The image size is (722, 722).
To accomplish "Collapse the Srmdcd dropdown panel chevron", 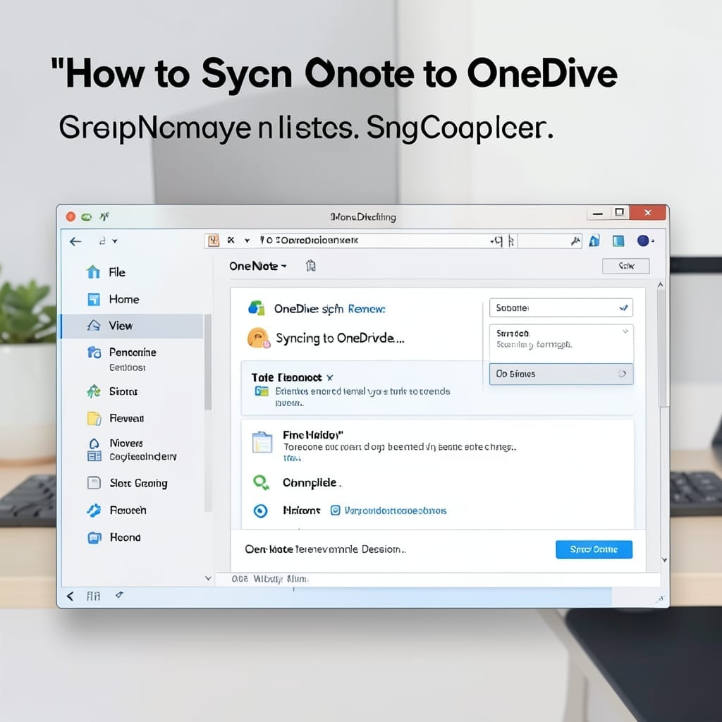I will tap(625, 331).
